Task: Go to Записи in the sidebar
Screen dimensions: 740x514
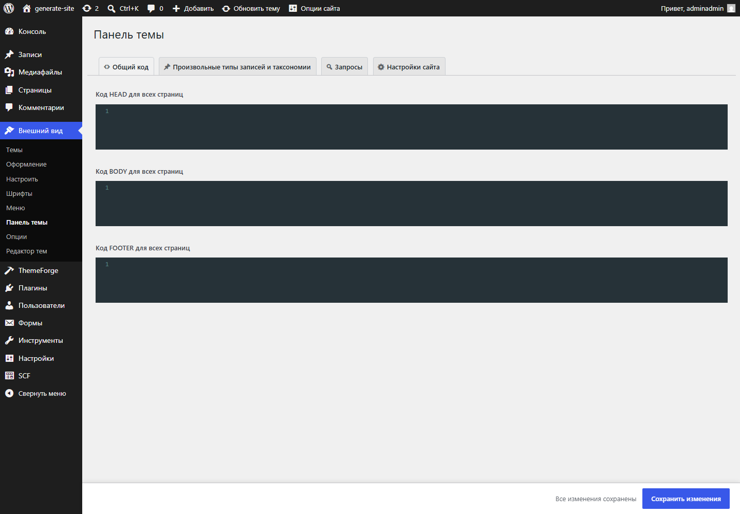Action: click(x=41, y=54)
